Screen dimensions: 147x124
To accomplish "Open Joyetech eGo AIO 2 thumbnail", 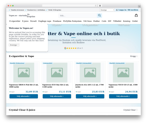I will point(90,72).
